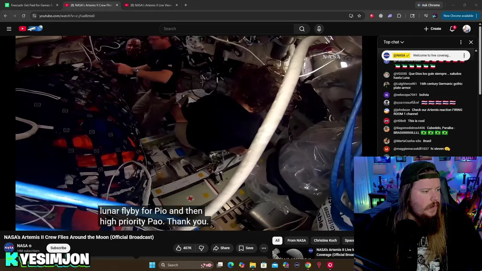Open the red recorder extension icon
The image size is (482, 271).
click(372, 16)
